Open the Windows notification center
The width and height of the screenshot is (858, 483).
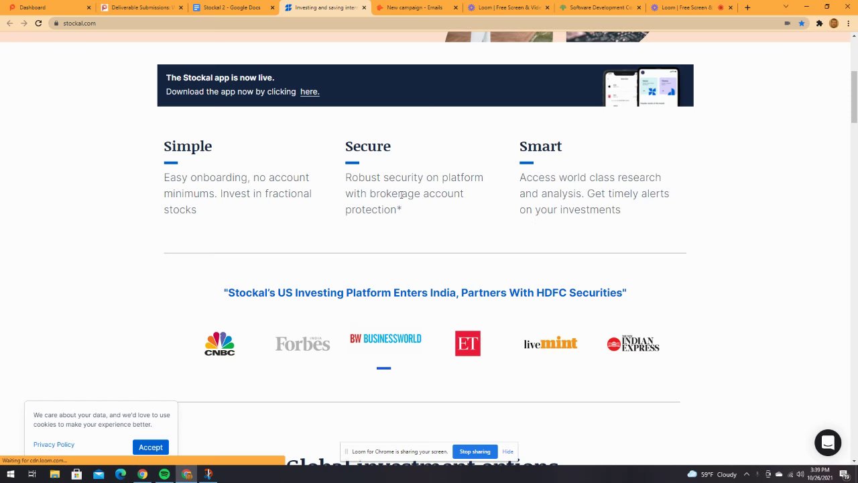tap(844, 474)
